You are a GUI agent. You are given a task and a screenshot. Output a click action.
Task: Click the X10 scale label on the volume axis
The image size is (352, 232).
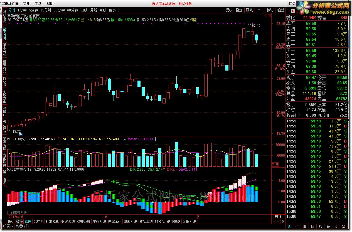274,164
